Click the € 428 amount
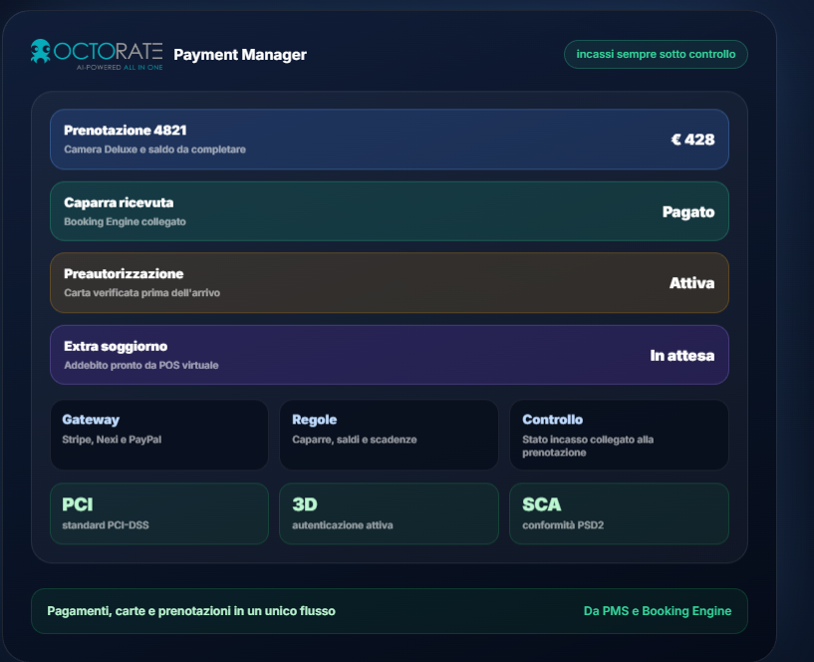Screen dimensions: 814x662 (692, 140)
